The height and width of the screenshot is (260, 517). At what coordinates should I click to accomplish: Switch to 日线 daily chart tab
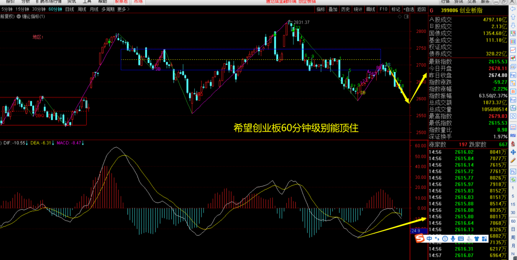(x=70, y=9)
